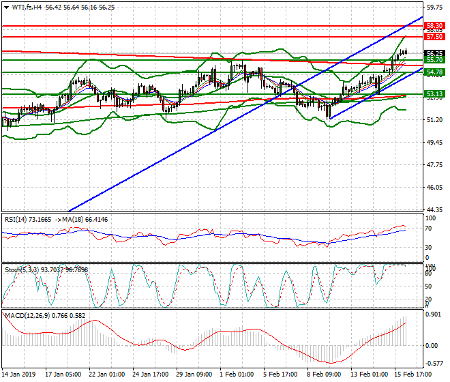The image size is (450, 382).
Task: Click the 14 Jan 2019 date label
Action: (x=18, y=374)
